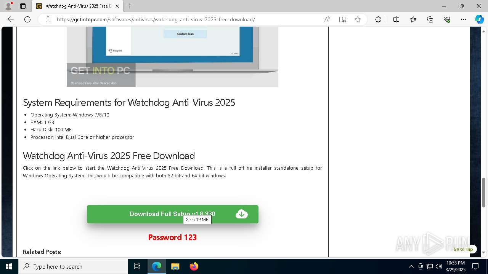
Task: Open Firefox from taskbar
Action: [x=194, y=266]
